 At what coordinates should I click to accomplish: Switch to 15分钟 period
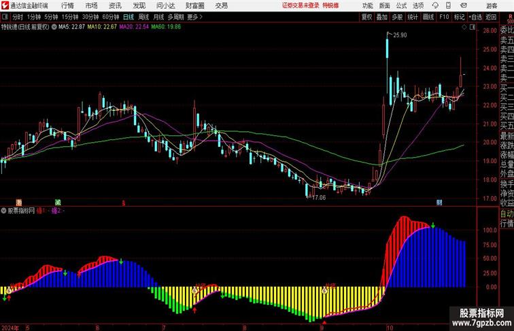click(70, 17)
